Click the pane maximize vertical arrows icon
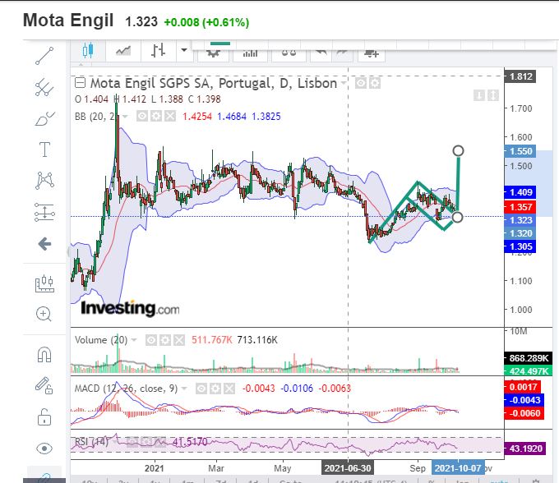This screenshot has height=483, width=559. [x=493, y=95]
